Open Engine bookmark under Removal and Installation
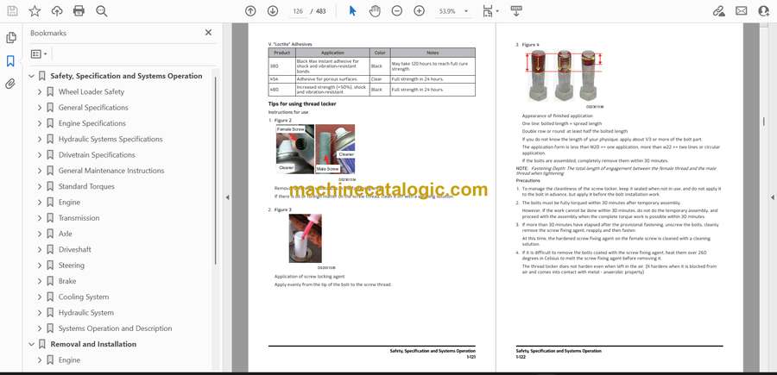Image resolution: width=777 pixels, height=375 pixels. 69,360
